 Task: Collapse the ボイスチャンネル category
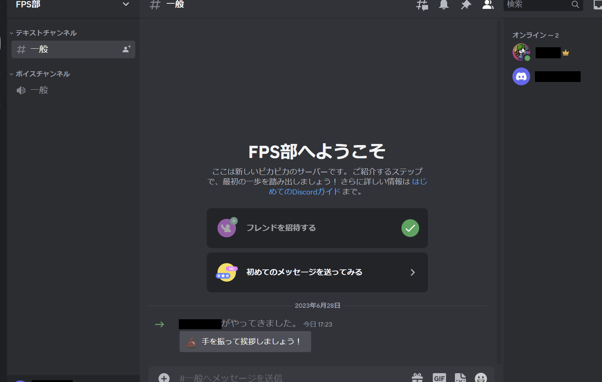40,74
